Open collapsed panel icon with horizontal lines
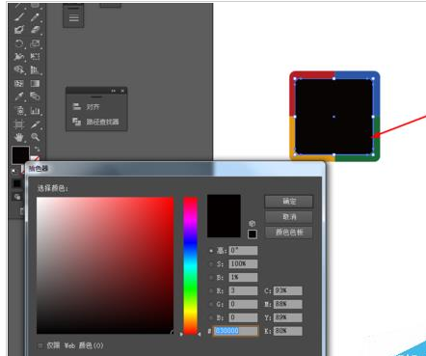The height and width of the screenshot is (356, 426). click(73, 18)
